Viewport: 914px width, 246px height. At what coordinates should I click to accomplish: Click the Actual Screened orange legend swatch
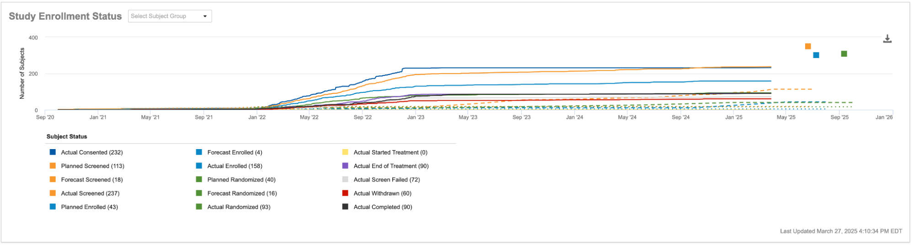click(53, 193)
